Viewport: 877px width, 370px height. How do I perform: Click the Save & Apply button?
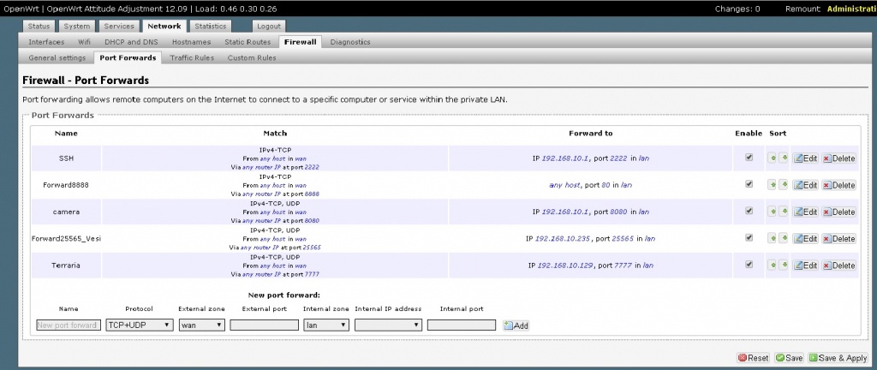[x=839, y=358]
